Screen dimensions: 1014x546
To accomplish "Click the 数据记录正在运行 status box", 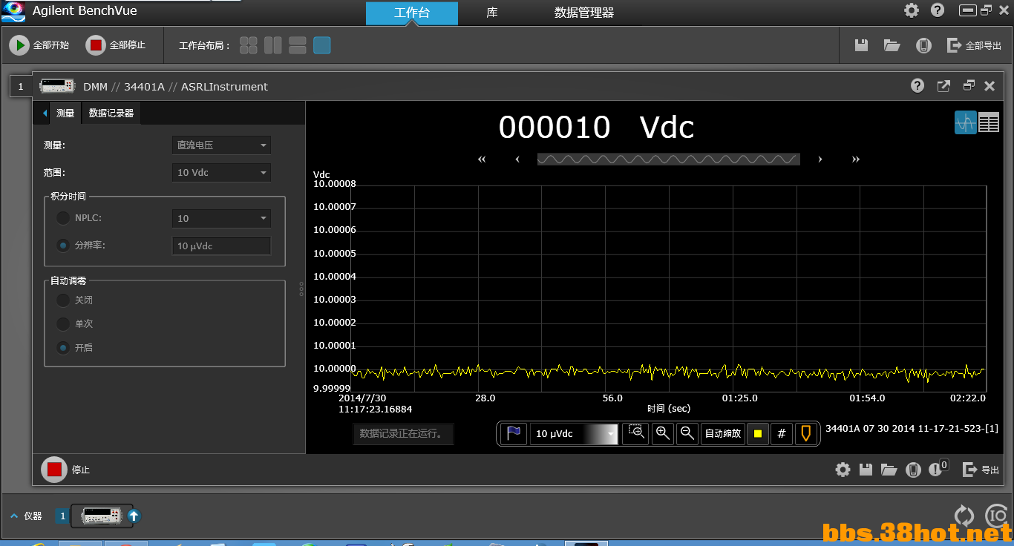I will pyautogui.click(x=403, y=434).
